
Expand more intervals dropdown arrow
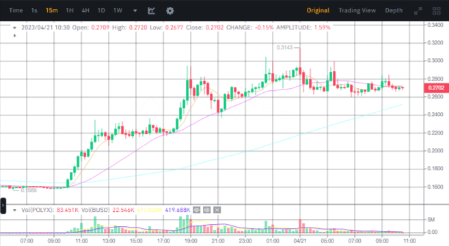coord(135,11)
